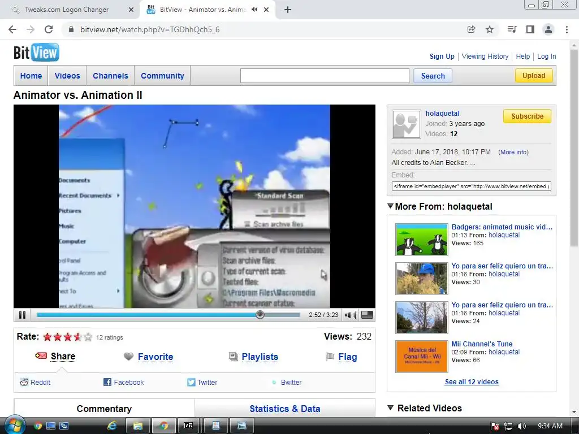Open Chrome media controls icon

point(512,29)
